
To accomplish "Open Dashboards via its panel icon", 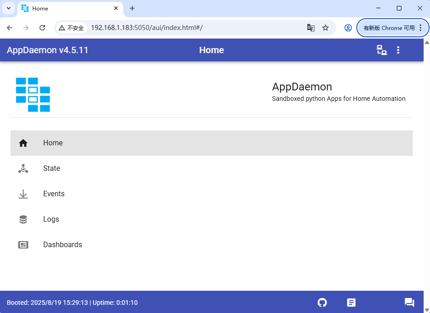I will tap(23, 244).
